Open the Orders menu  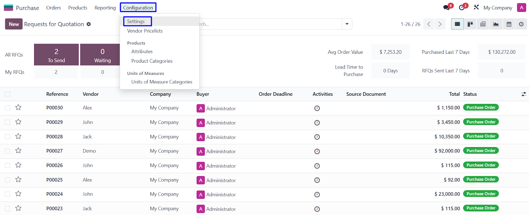pos(54,8)
